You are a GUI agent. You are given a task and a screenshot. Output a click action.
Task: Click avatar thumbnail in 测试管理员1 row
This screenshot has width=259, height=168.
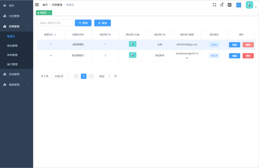(132, 55)
